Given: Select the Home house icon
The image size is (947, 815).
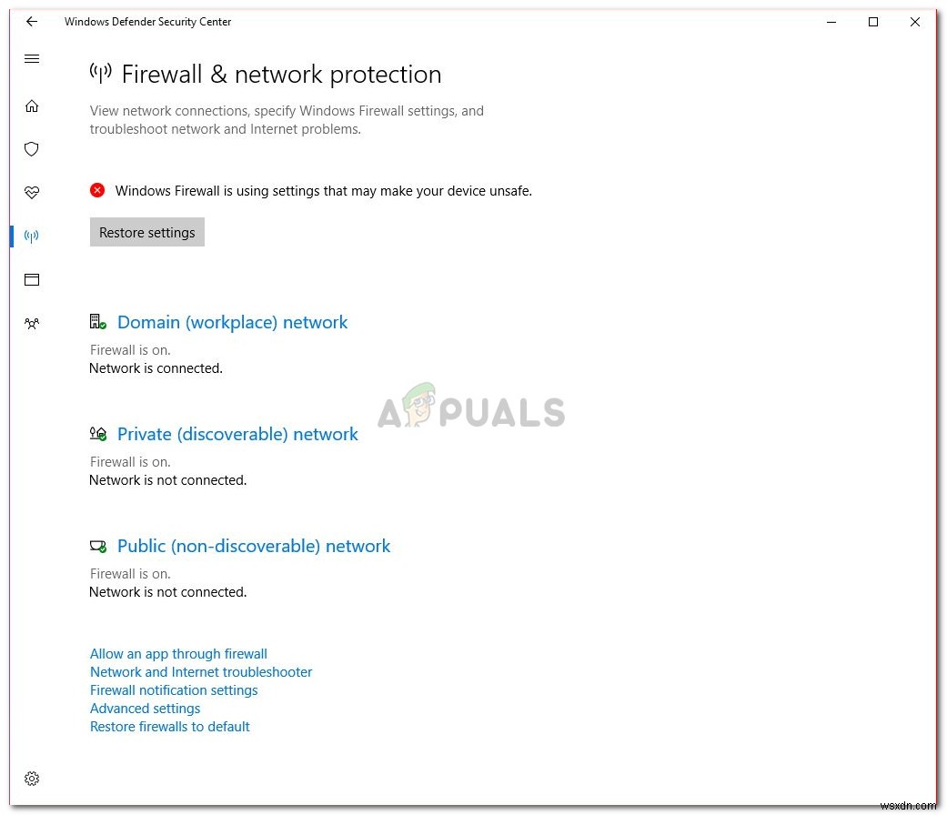Looking at the screenshot, I should pos(32,106).
